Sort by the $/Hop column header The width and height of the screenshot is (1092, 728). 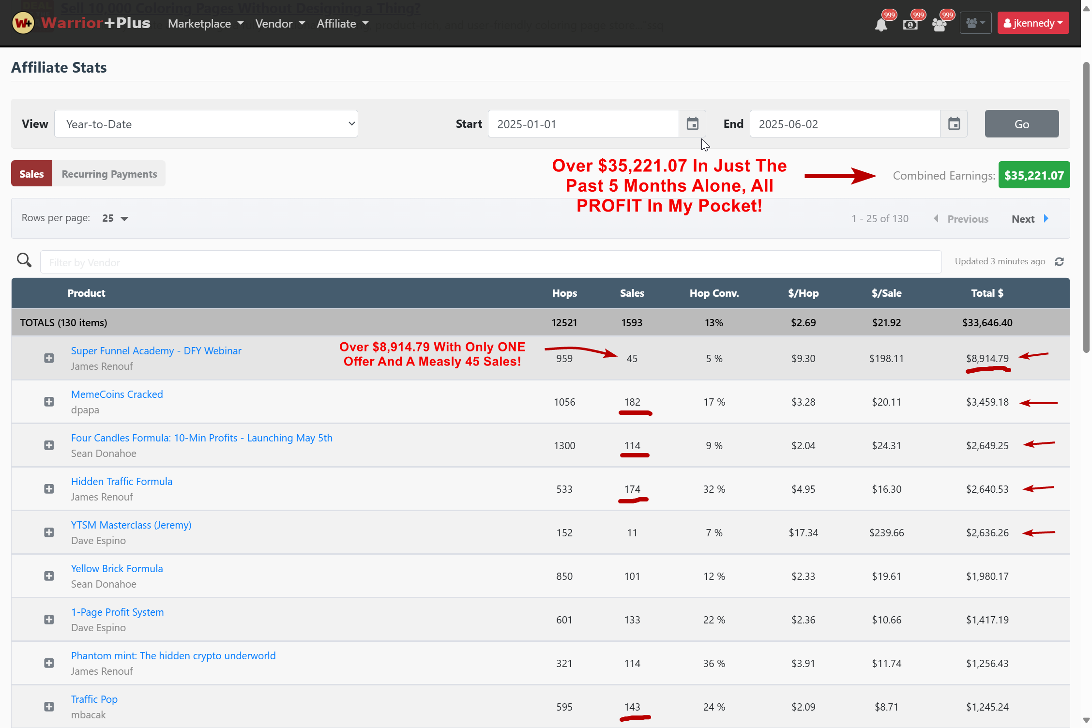pos(803,293)
